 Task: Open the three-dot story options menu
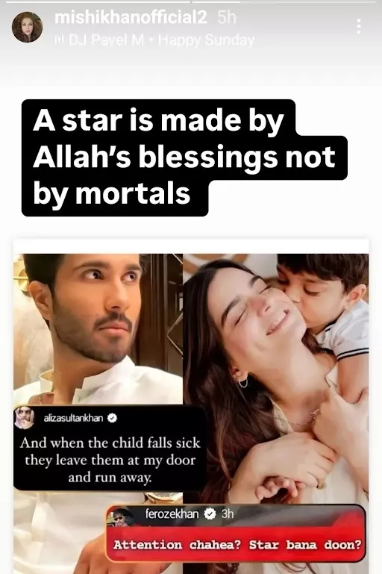pos(359,26)
